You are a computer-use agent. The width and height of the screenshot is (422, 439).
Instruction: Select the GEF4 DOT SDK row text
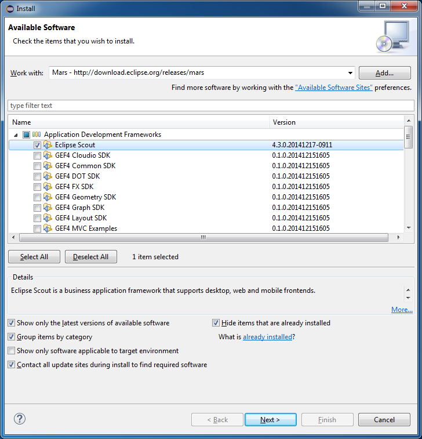[x=78, y=176]
